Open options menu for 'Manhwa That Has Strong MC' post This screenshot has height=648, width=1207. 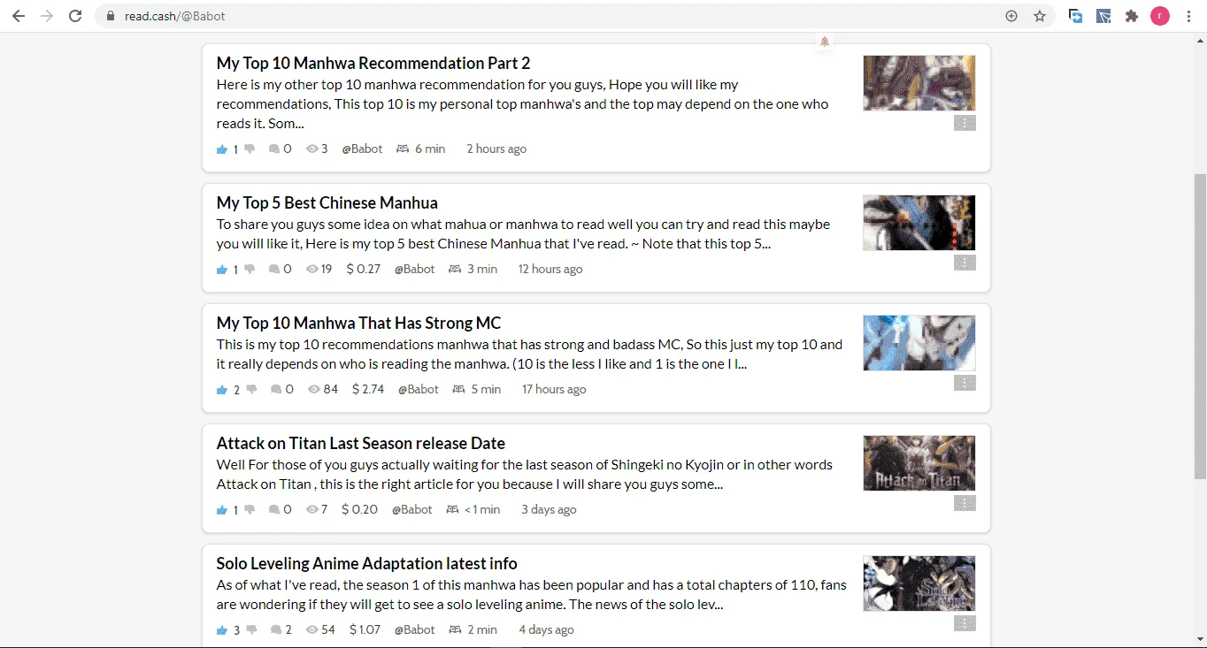click(x=965, y=383)
